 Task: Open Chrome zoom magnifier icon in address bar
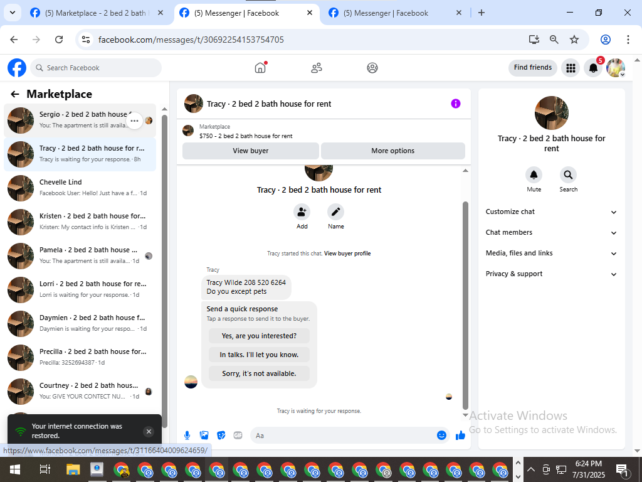(554, 40)
